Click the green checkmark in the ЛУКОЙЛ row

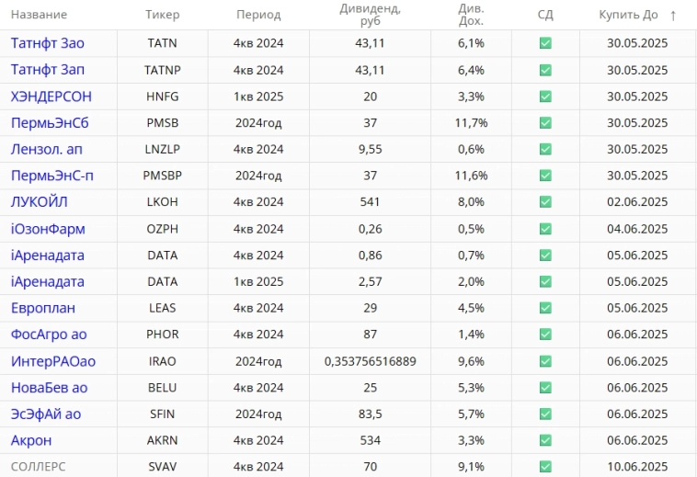[545, 202]
